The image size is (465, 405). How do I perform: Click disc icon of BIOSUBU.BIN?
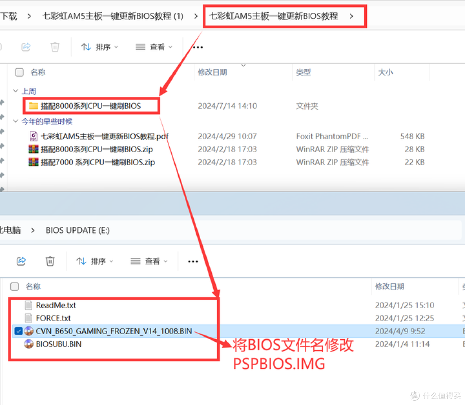(29, 344)
